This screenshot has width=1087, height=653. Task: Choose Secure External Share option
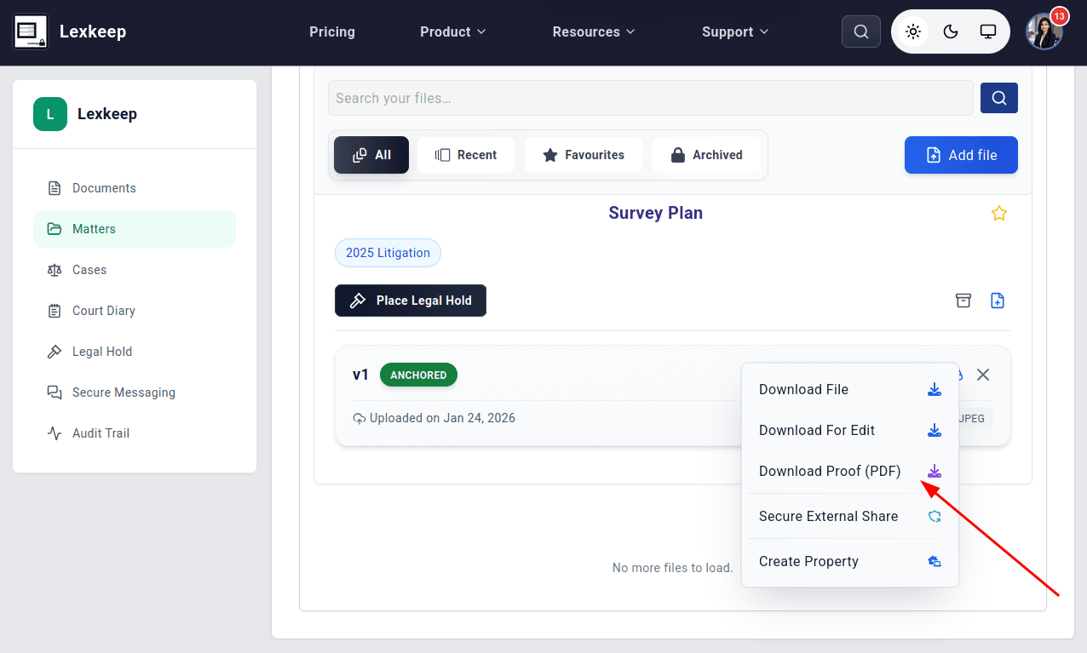tap(850, 517)
